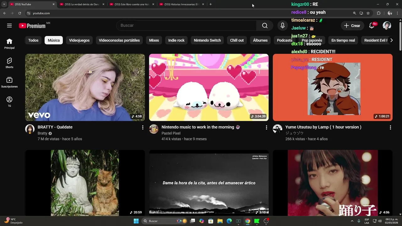Viewport: 402px width, 226px height.
Task: Select the Chill out filter chip
Action: pyautogui.click(x=237, y=40)
